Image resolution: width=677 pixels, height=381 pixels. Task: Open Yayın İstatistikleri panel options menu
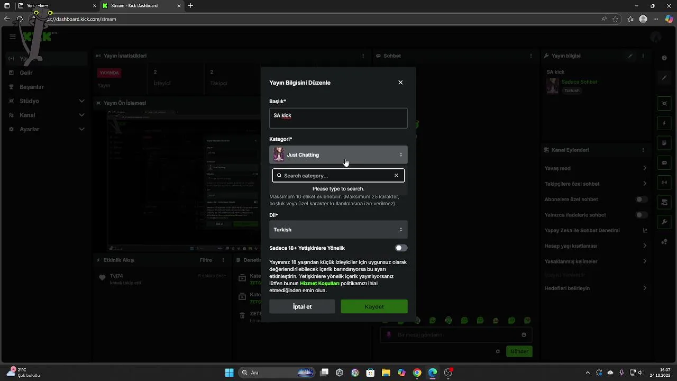click(x=363, y=56)
